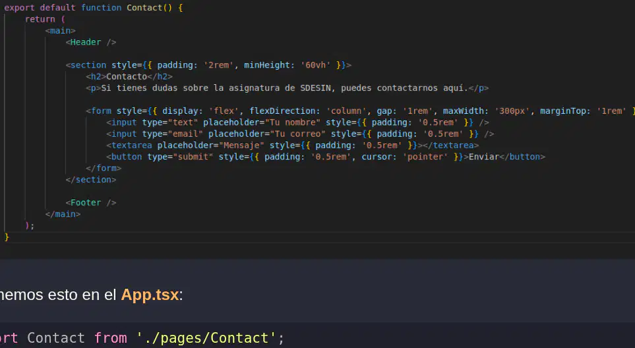Click the opening <main> tag
The height and width of the screenshot is (348, 635).
click(x=61, y=31)
